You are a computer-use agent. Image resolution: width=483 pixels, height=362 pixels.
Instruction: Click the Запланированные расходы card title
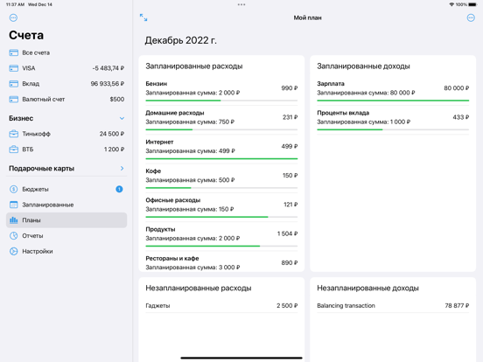194,66
